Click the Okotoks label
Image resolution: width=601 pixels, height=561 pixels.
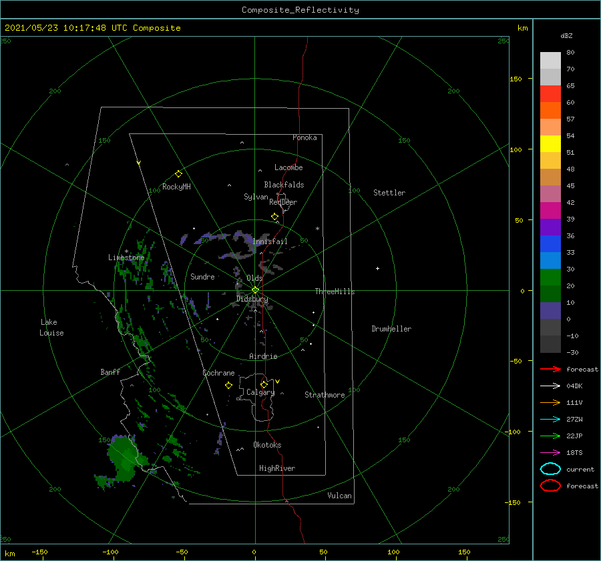(x=267, y=445)
